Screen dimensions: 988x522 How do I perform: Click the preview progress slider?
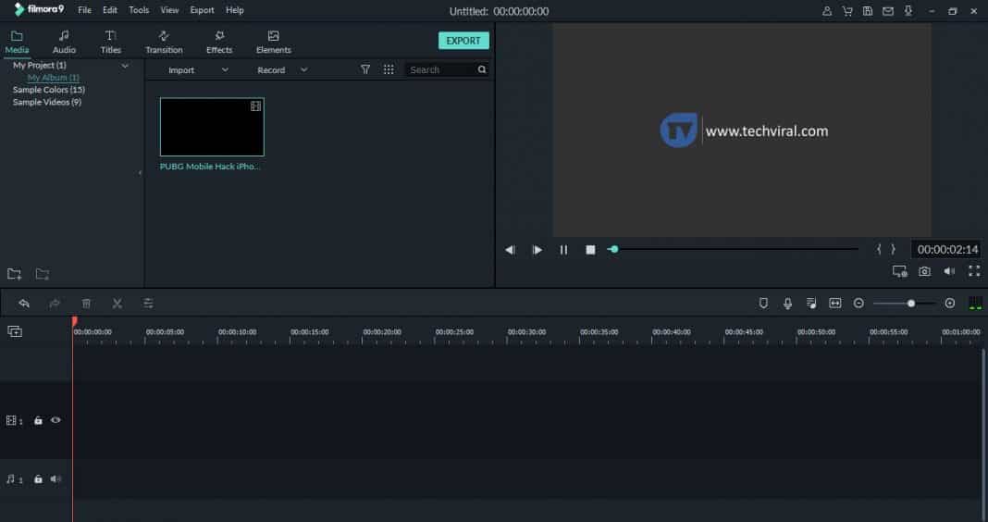click(733, 250)
